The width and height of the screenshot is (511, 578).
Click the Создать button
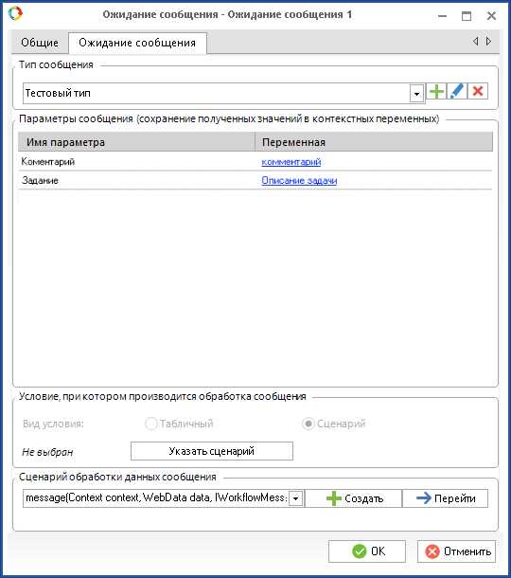[354, 498]
